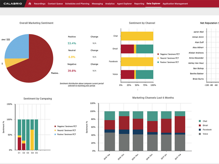
Task: Select the C4 campaign bar
Action: click(32, 135)
